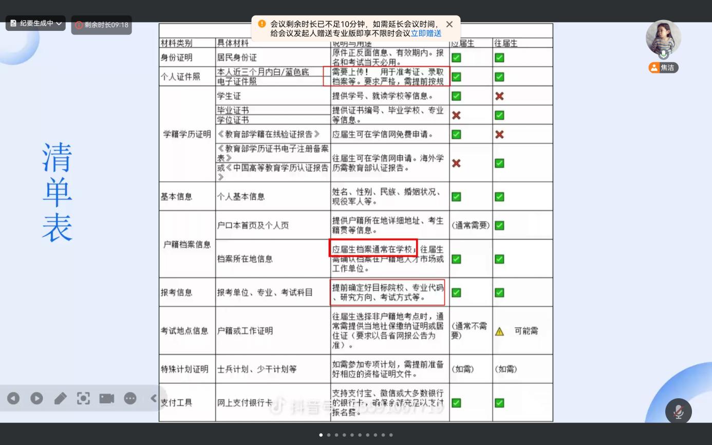Click the 剩余时长 countdown timer badge

tap(102, 25)
